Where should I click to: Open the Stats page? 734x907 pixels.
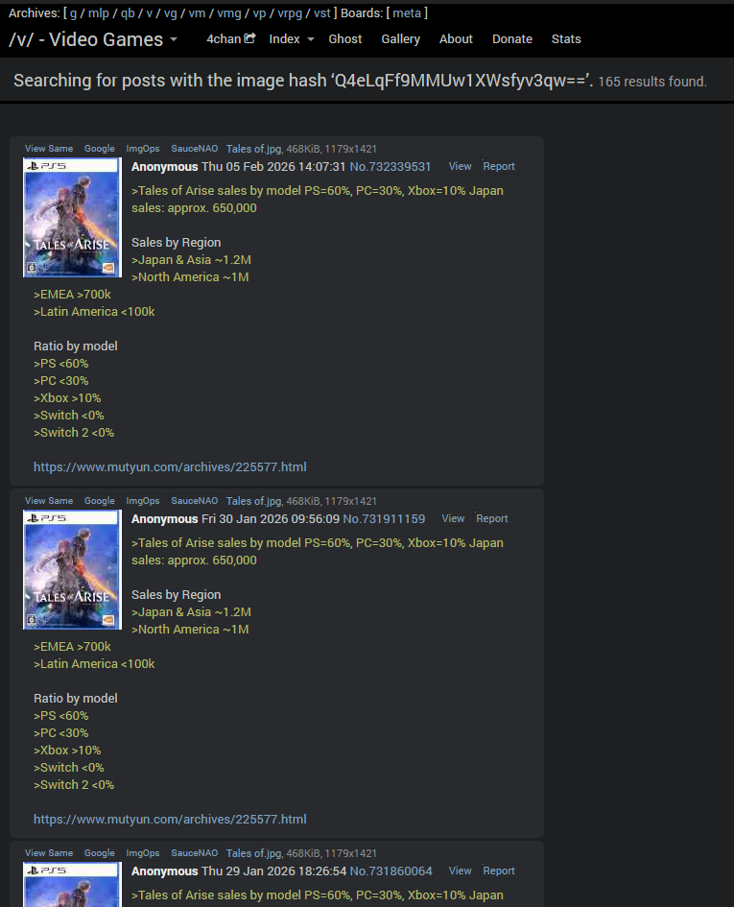pos(566,38)
